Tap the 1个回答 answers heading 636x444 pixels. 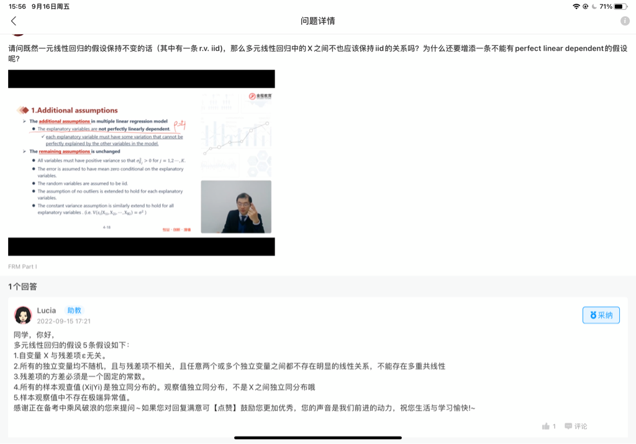pyautogui.click(x=23, y=287)
